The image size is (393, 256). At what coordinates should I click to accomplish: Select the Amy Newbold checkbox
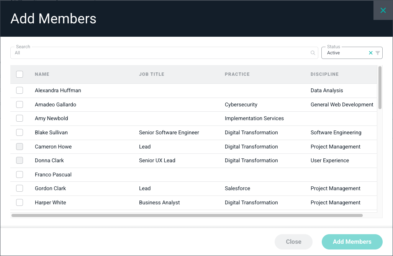point(20,118)
